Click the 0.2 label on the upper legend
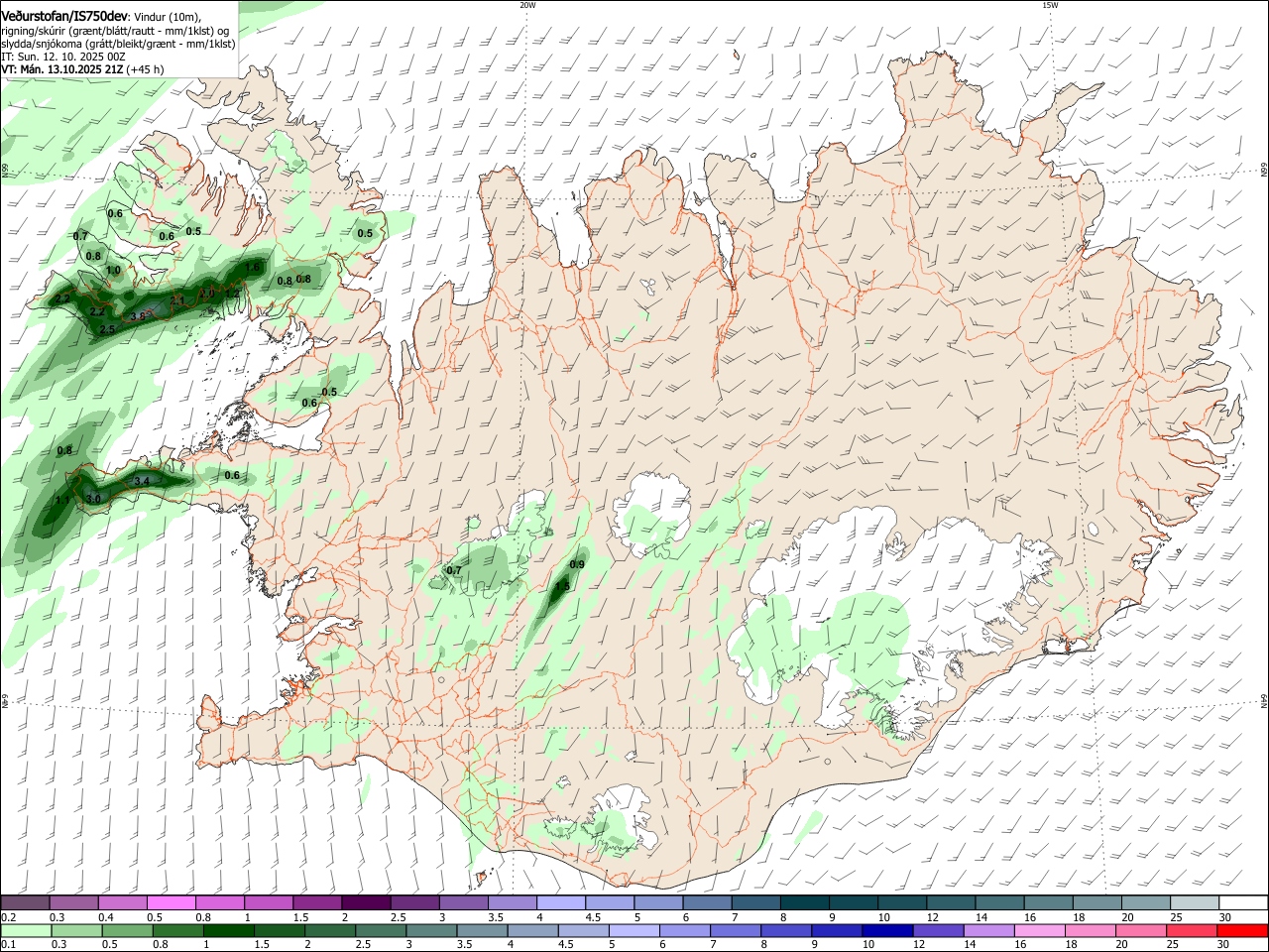Image resolution: width=1269 pixels, height=952 pixels. pos(8,917)
